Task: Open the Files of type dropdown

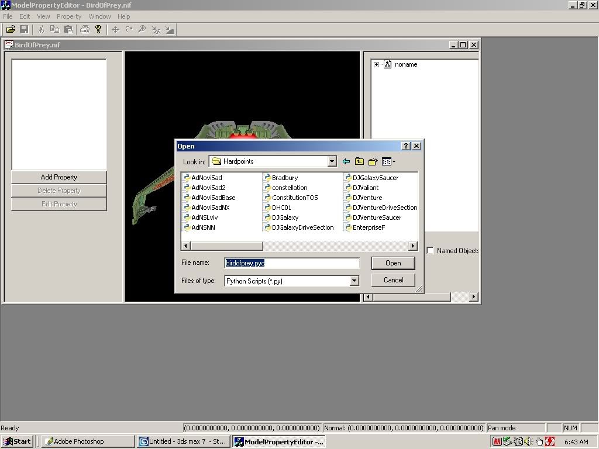Action: click(354, 281)
